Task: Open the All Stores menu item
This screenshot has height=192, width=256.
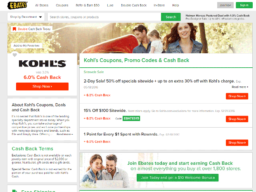Action: (42, 5)
